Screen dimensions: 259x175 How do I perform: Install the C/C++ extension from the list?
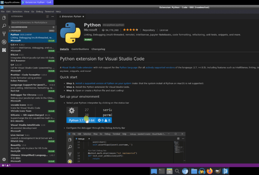[51, 51]
